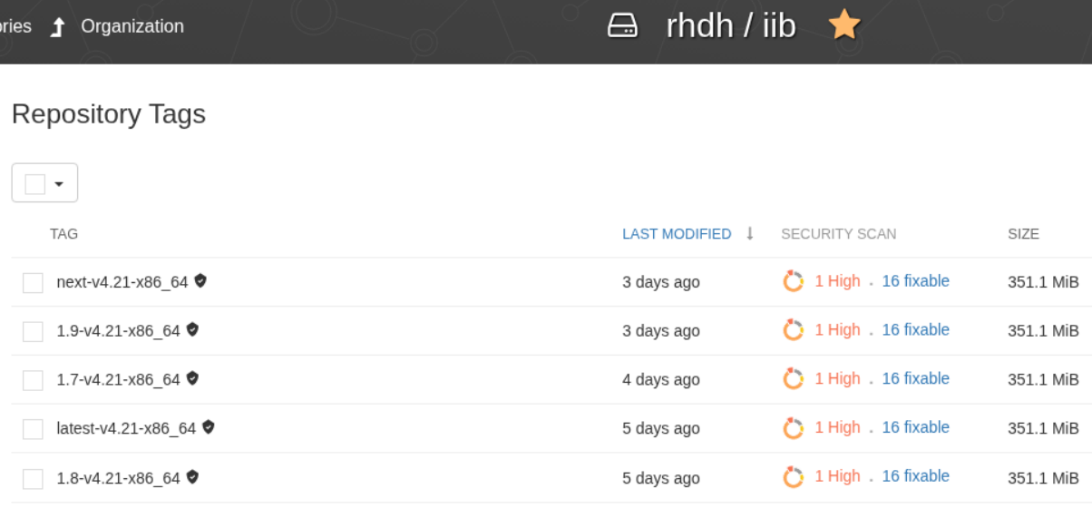This screenshot has width=1092, height=518.
Task: Open the Organization breadcrumb link
Action: 132,26
